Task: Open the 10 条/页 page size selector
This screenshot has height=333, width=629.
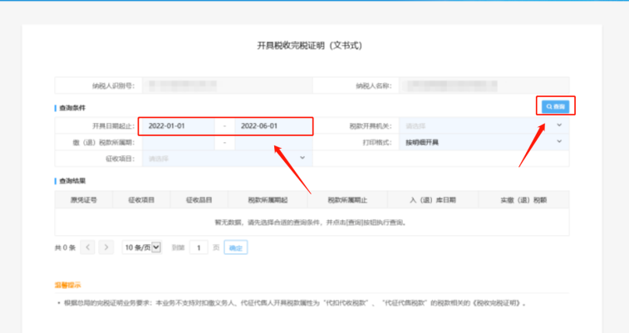Action: tap(141, 247)
